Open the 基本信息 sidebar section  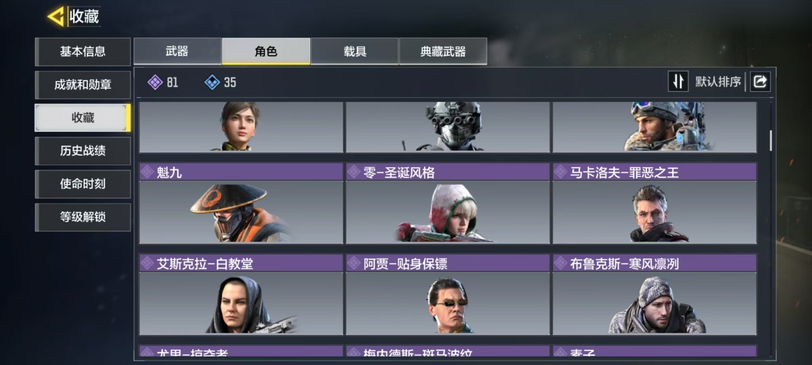coord(83,52)
